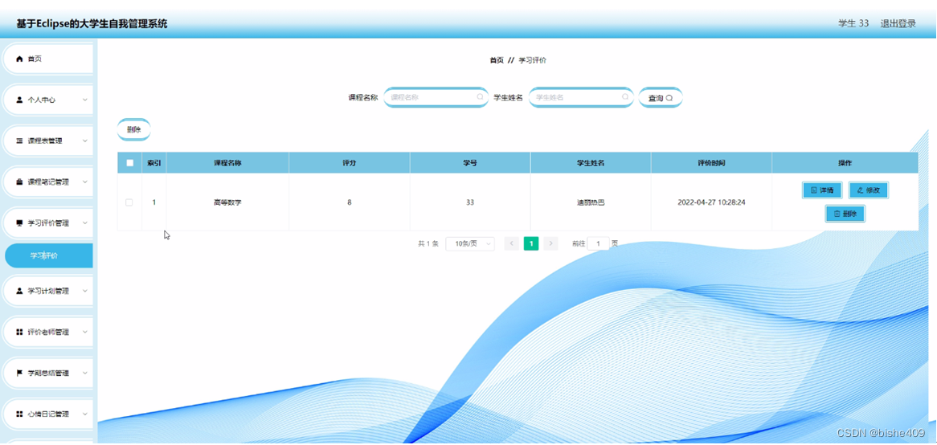The height and width of the screenshot is (445, 937).
Task: Click 修改 to edit 高等数学 record
Action: click(868, 190)
